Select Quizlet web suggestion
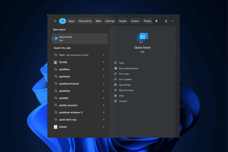This screenshot has height=152, width=228. (80, 127)
